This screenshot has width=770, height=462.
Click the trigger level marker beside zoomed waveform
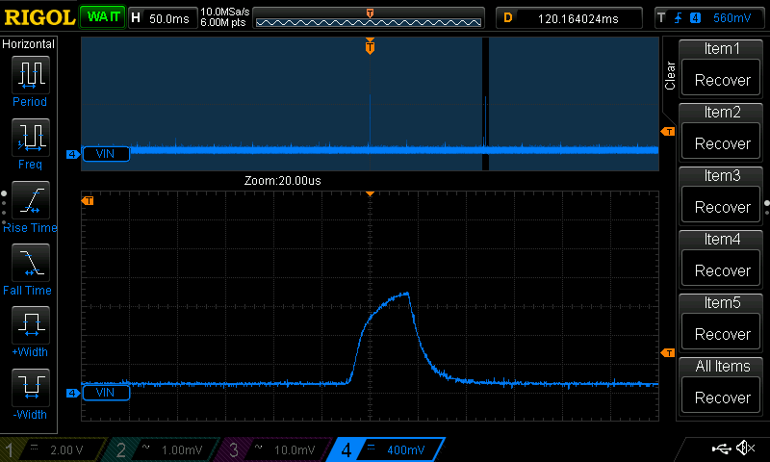(668, 353)
